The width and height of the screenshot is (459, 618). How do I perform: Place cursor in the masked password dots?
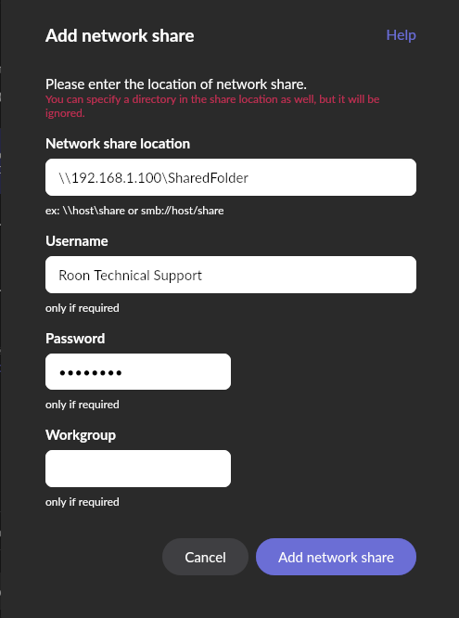[90, 372]
